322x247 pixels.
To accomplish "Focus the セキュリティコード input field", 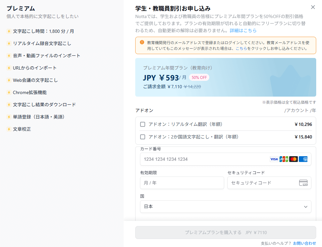I will (x=269, y=183).
